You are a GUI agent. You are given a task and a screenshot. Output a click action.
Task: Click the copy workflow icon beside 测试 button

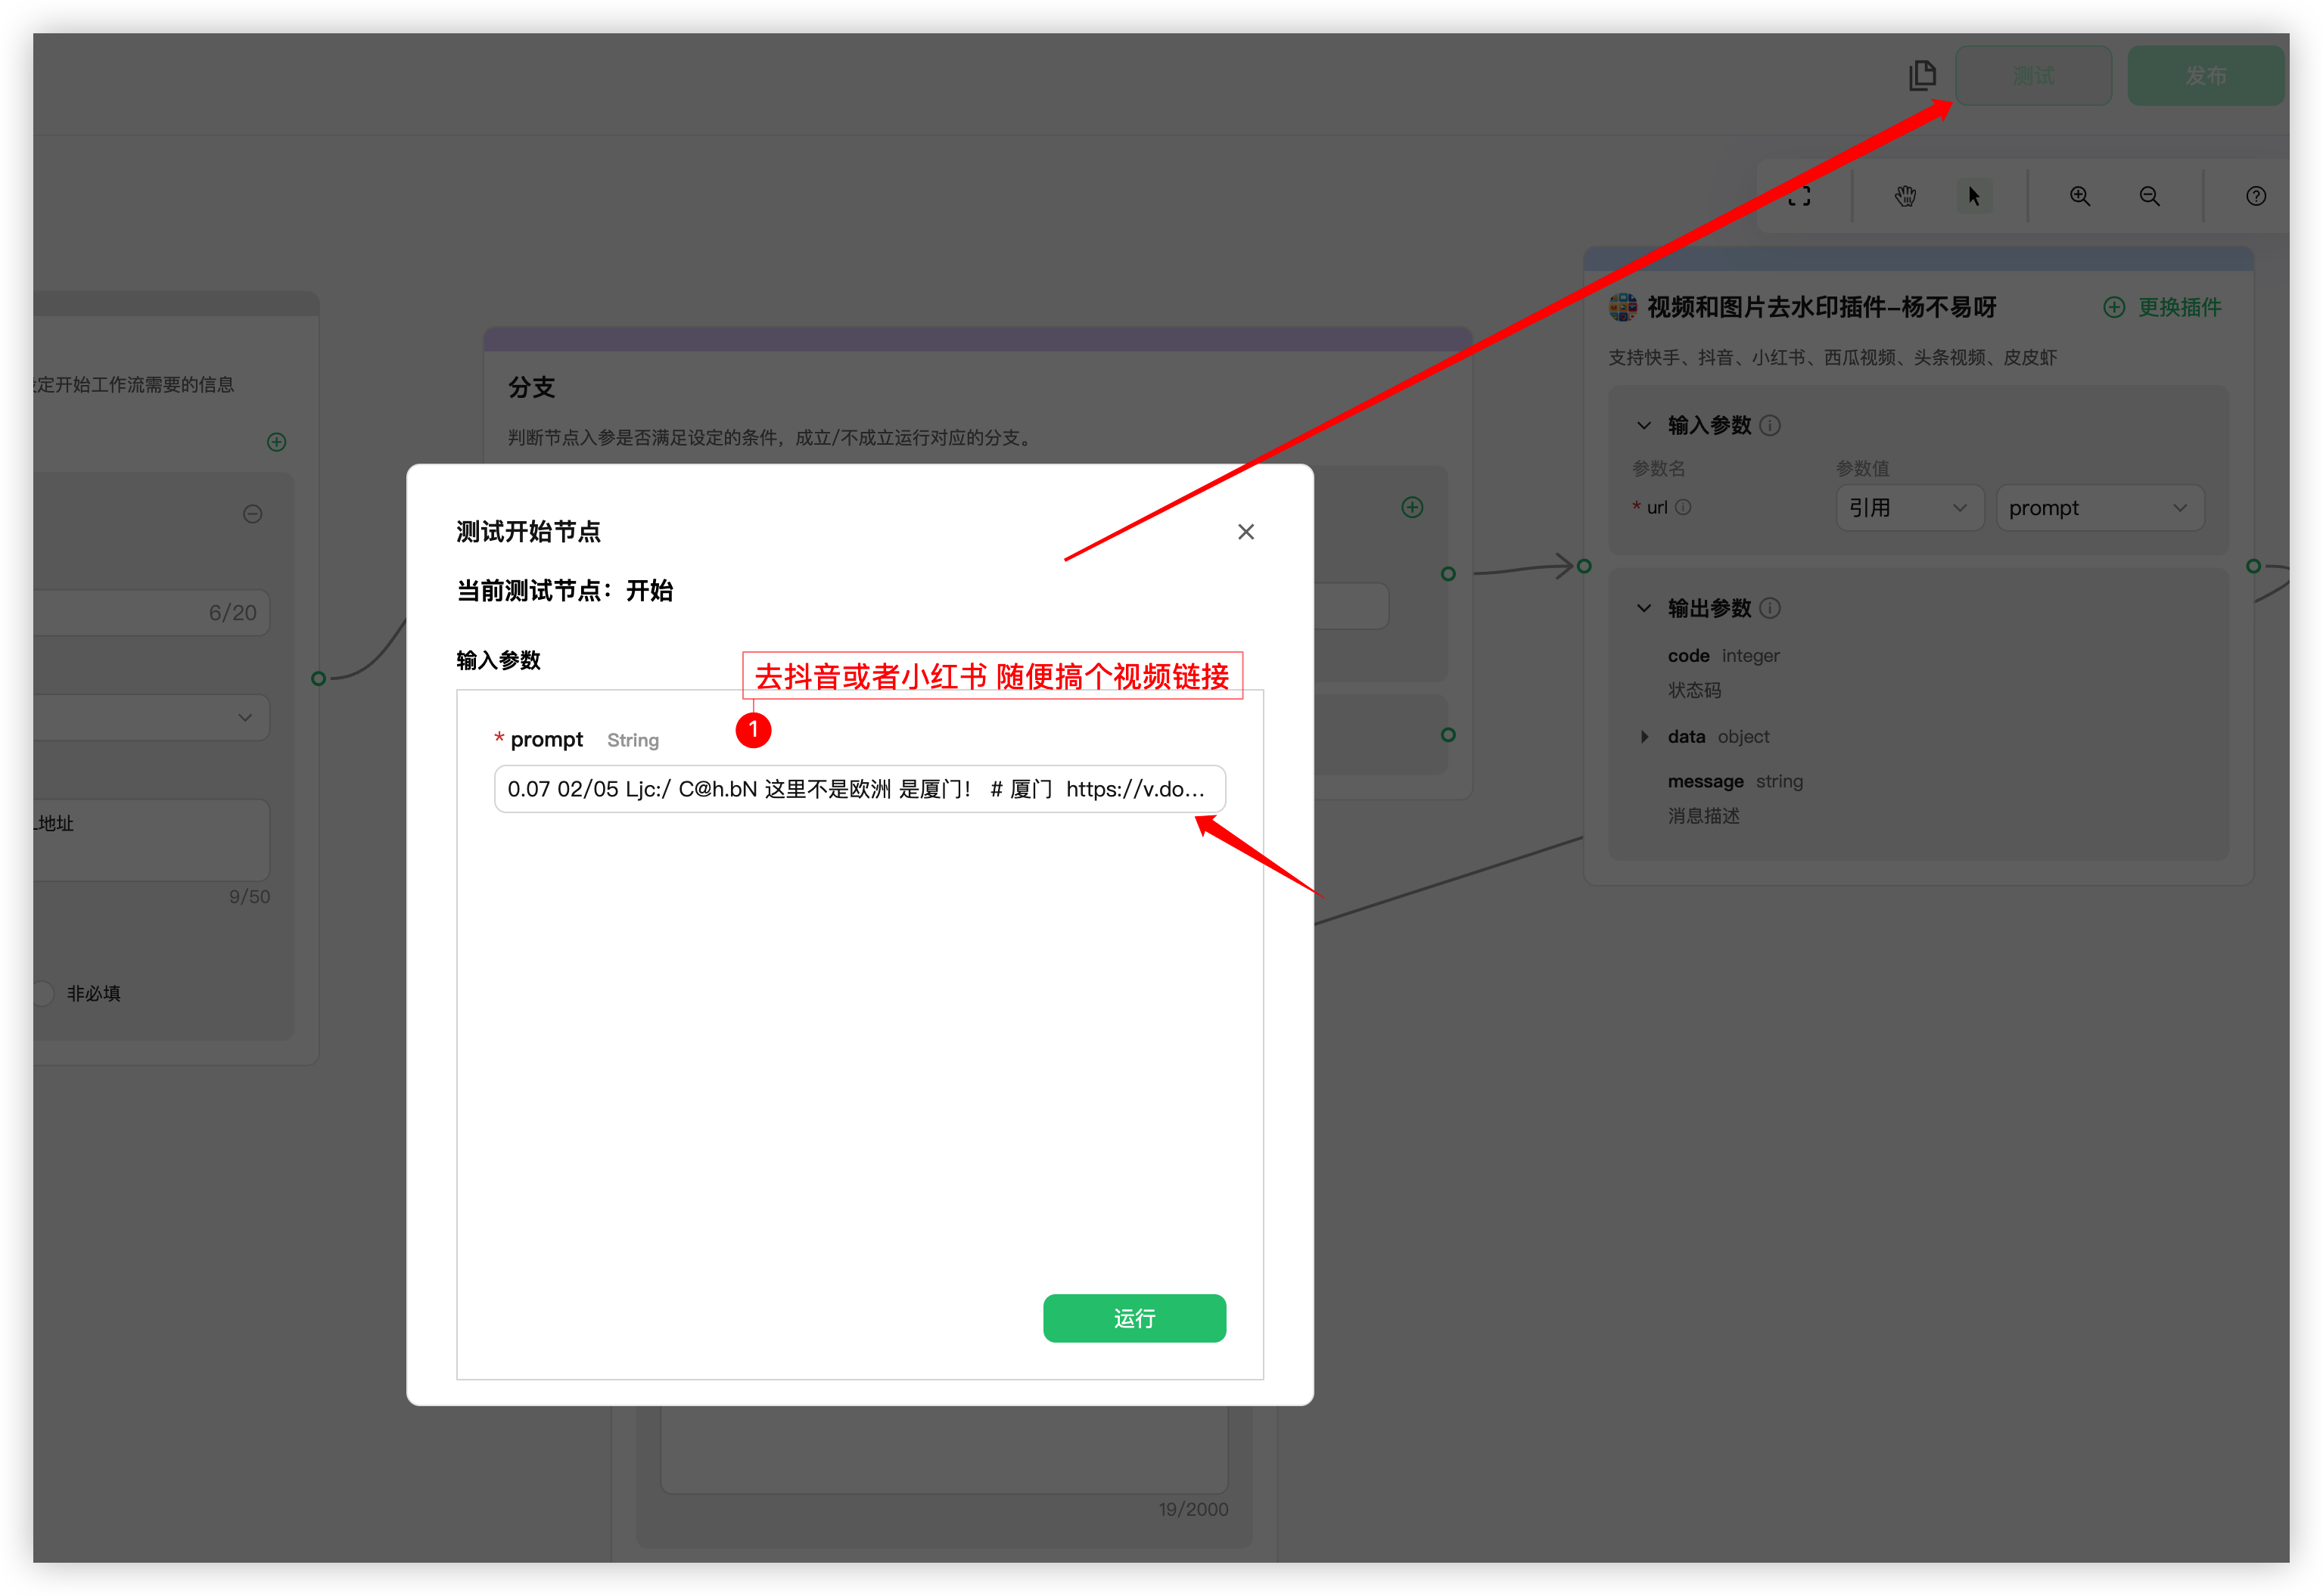coord(1922,75)
